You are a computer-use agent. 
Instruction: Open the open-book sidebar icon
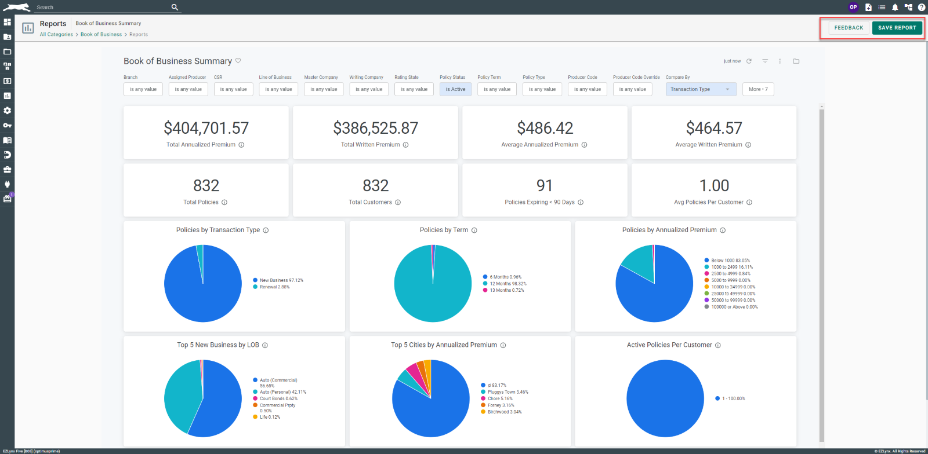point(8,140)
